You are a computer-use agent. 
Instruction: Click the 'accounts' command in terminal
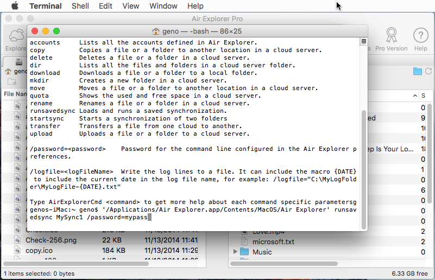pos(45,42)
